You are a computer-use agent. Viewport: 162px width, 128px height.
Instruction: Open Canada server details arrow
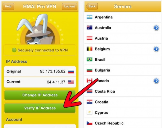click(156, 81)
